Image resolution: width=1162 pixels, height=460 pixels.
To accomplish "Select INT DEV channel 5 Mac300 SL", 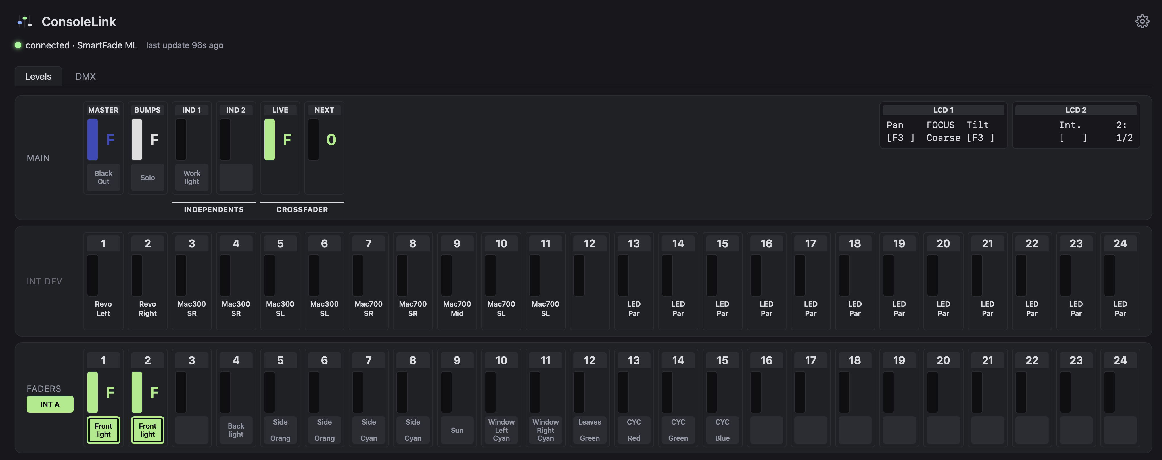I will click(x=280, y=281).
